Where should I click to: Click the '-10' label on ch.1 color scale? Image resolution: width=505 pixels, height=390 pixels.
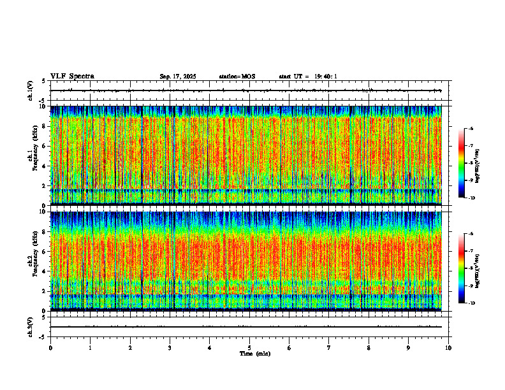tap(471, 198)
